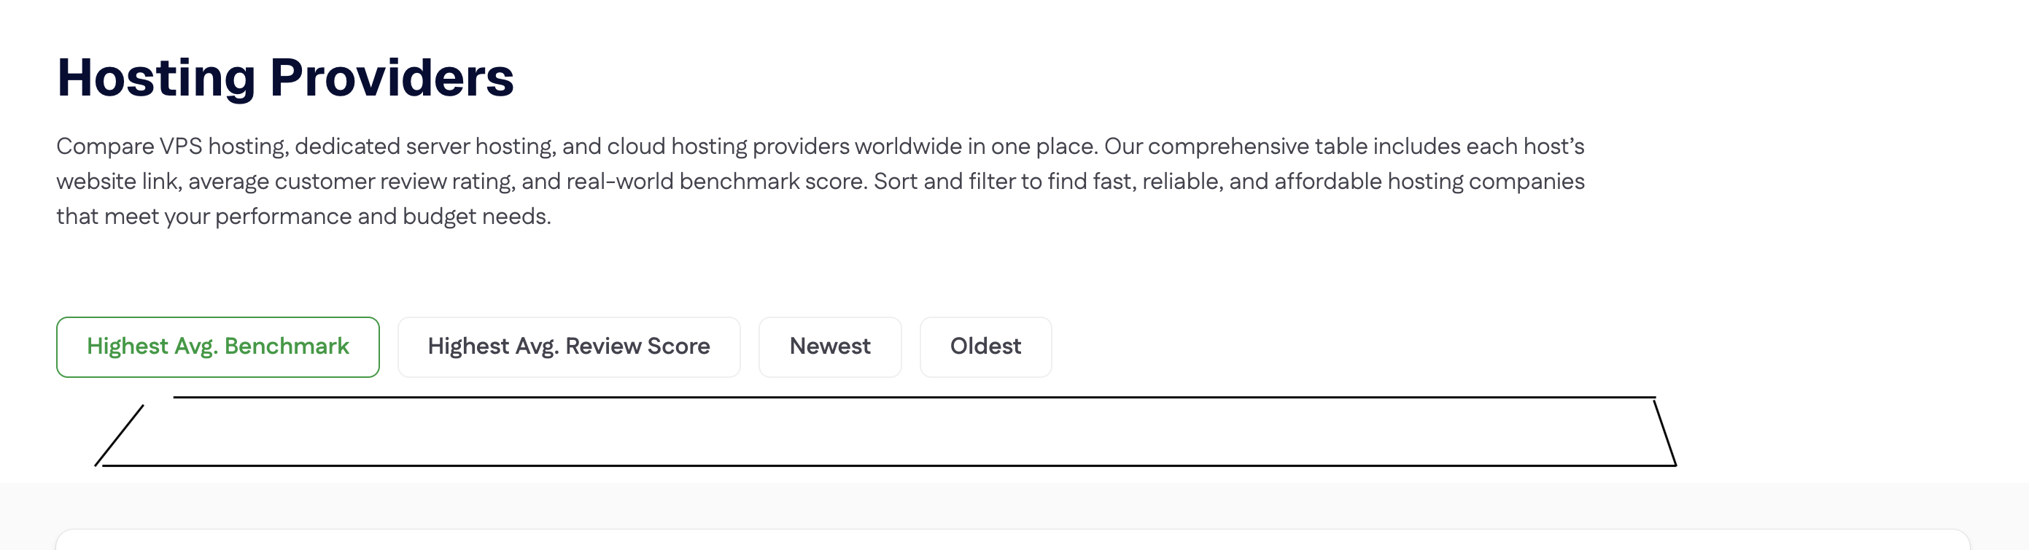Click inside the hand-drawn trapezoid outline

point(882,432)
